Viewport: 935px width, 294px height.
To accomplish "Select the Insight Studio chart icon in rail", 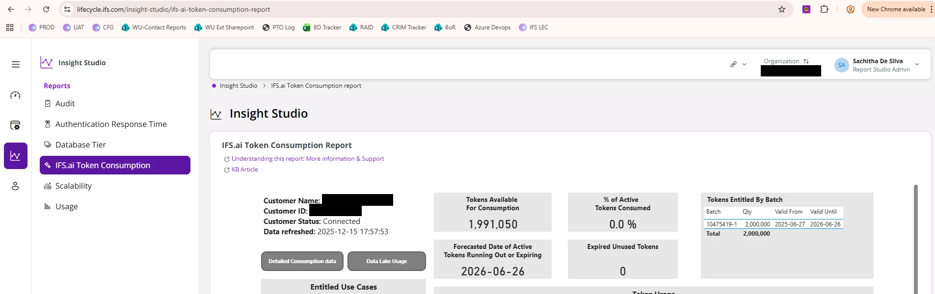I will [16, 156].
